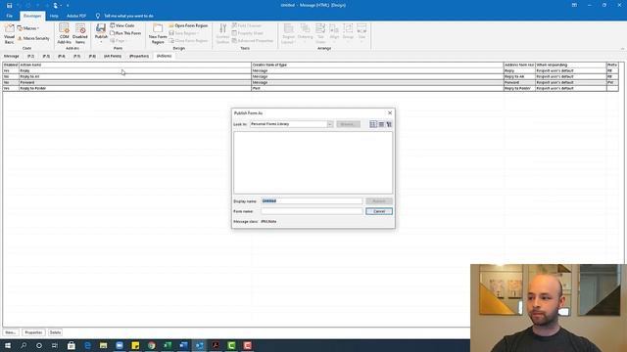Open Microsoft Store from the taskbar
This screenshot has width=627, height=352.
coord(72,345)
